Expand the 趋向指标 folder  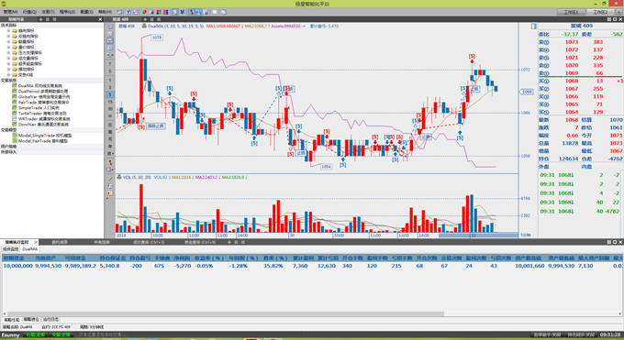tap(8, 30)
